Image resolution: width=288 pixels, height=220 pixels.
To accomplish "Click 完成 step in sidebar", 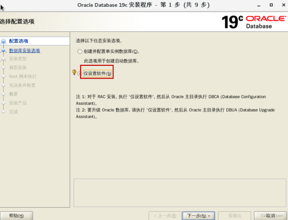I will pos(13,112).
